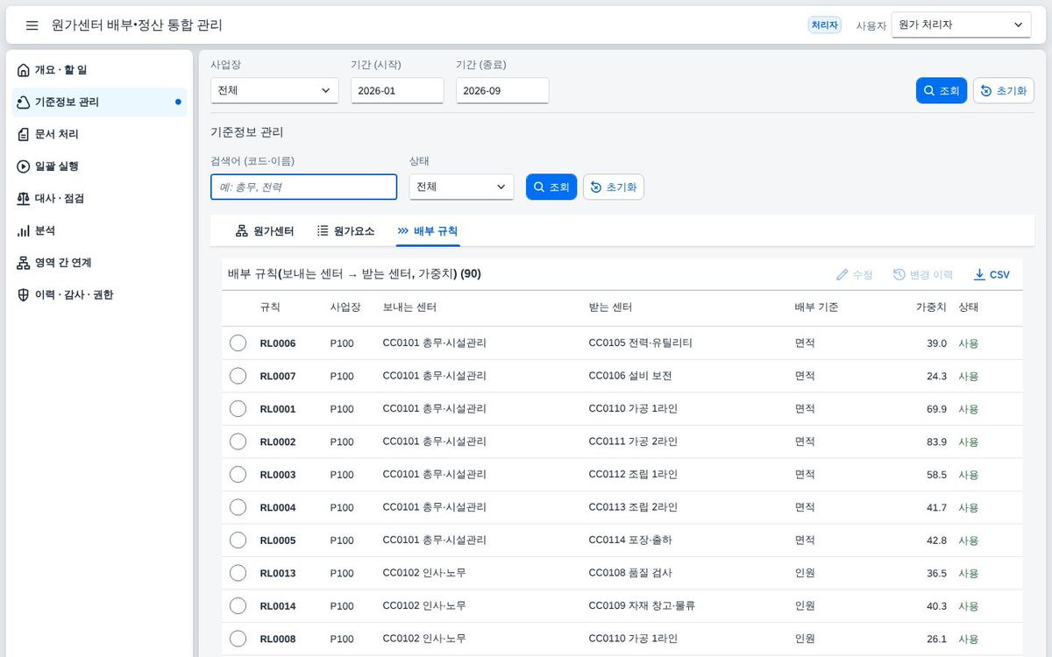Screen dimensions: 1052x657
Task: Open the hamburger navigation menu
Action: tap(32, 25)
